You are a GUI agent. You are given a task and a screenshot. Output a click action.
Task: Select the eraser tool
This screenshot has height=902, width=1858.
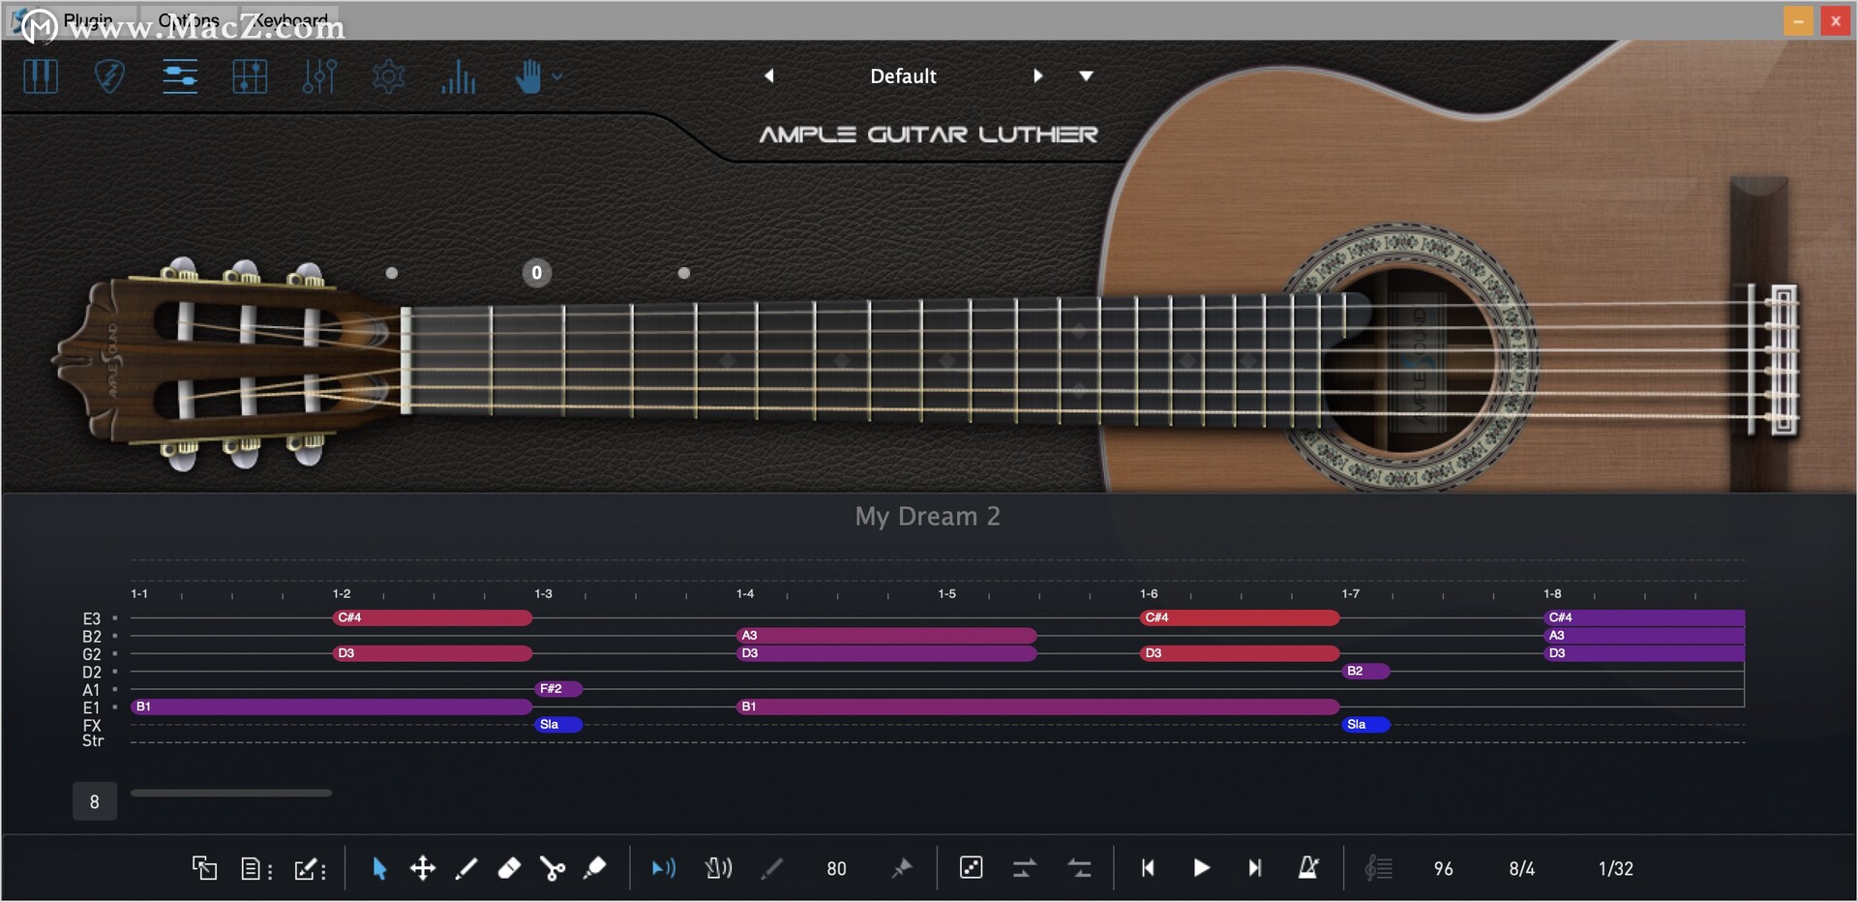509,868
